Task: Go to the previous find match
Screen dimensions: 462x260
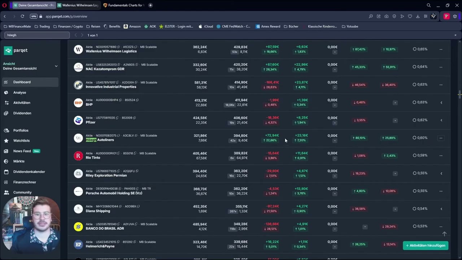Action: tap(75, 35)
